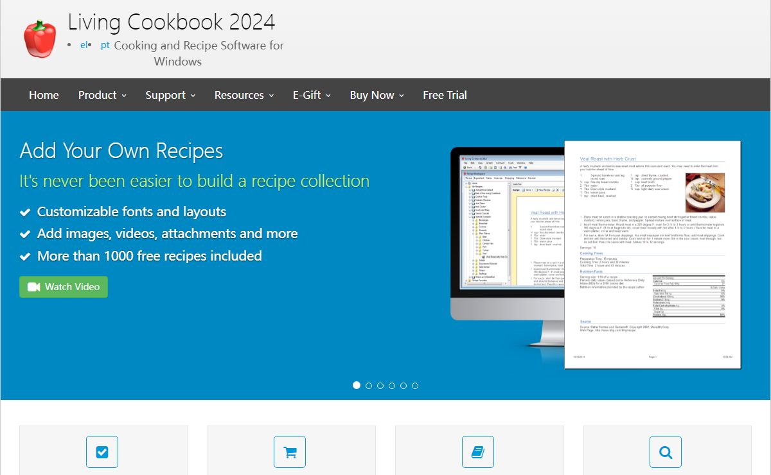The image size is (771, 475).
Task: Click 'It's never been easier' subtitle text
Action: (x=195, y=181)
